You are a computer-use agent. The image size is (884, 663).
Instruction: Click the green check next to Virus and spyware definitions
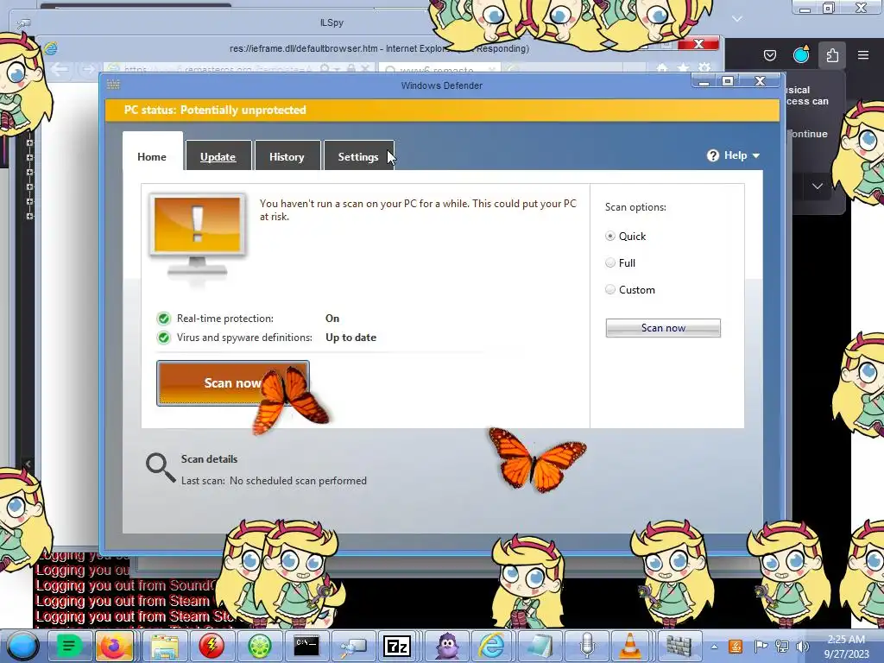click(x=163, y=338)
